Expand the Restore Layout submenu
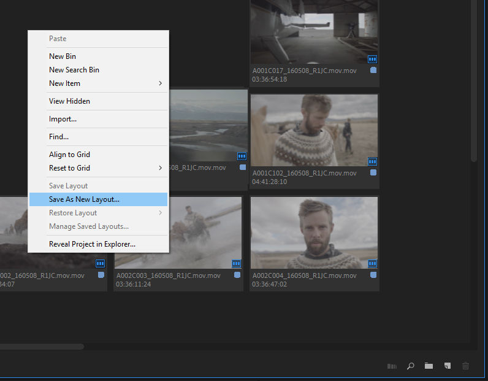 [x=98, y=213]
